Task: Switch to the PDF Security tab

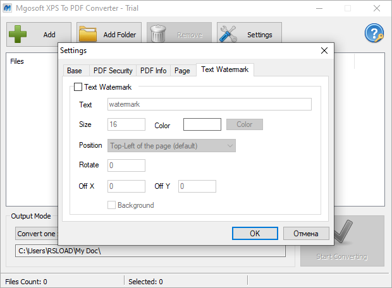Action: tap(113, 71)
